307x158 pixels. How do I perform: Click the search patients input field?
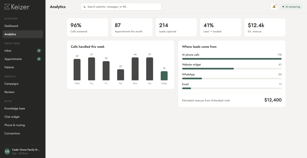pos(121,7)
